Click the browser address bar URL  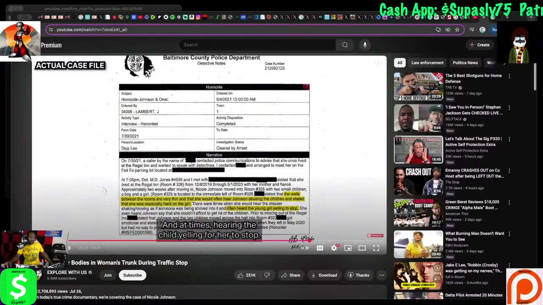coord(92,30)
